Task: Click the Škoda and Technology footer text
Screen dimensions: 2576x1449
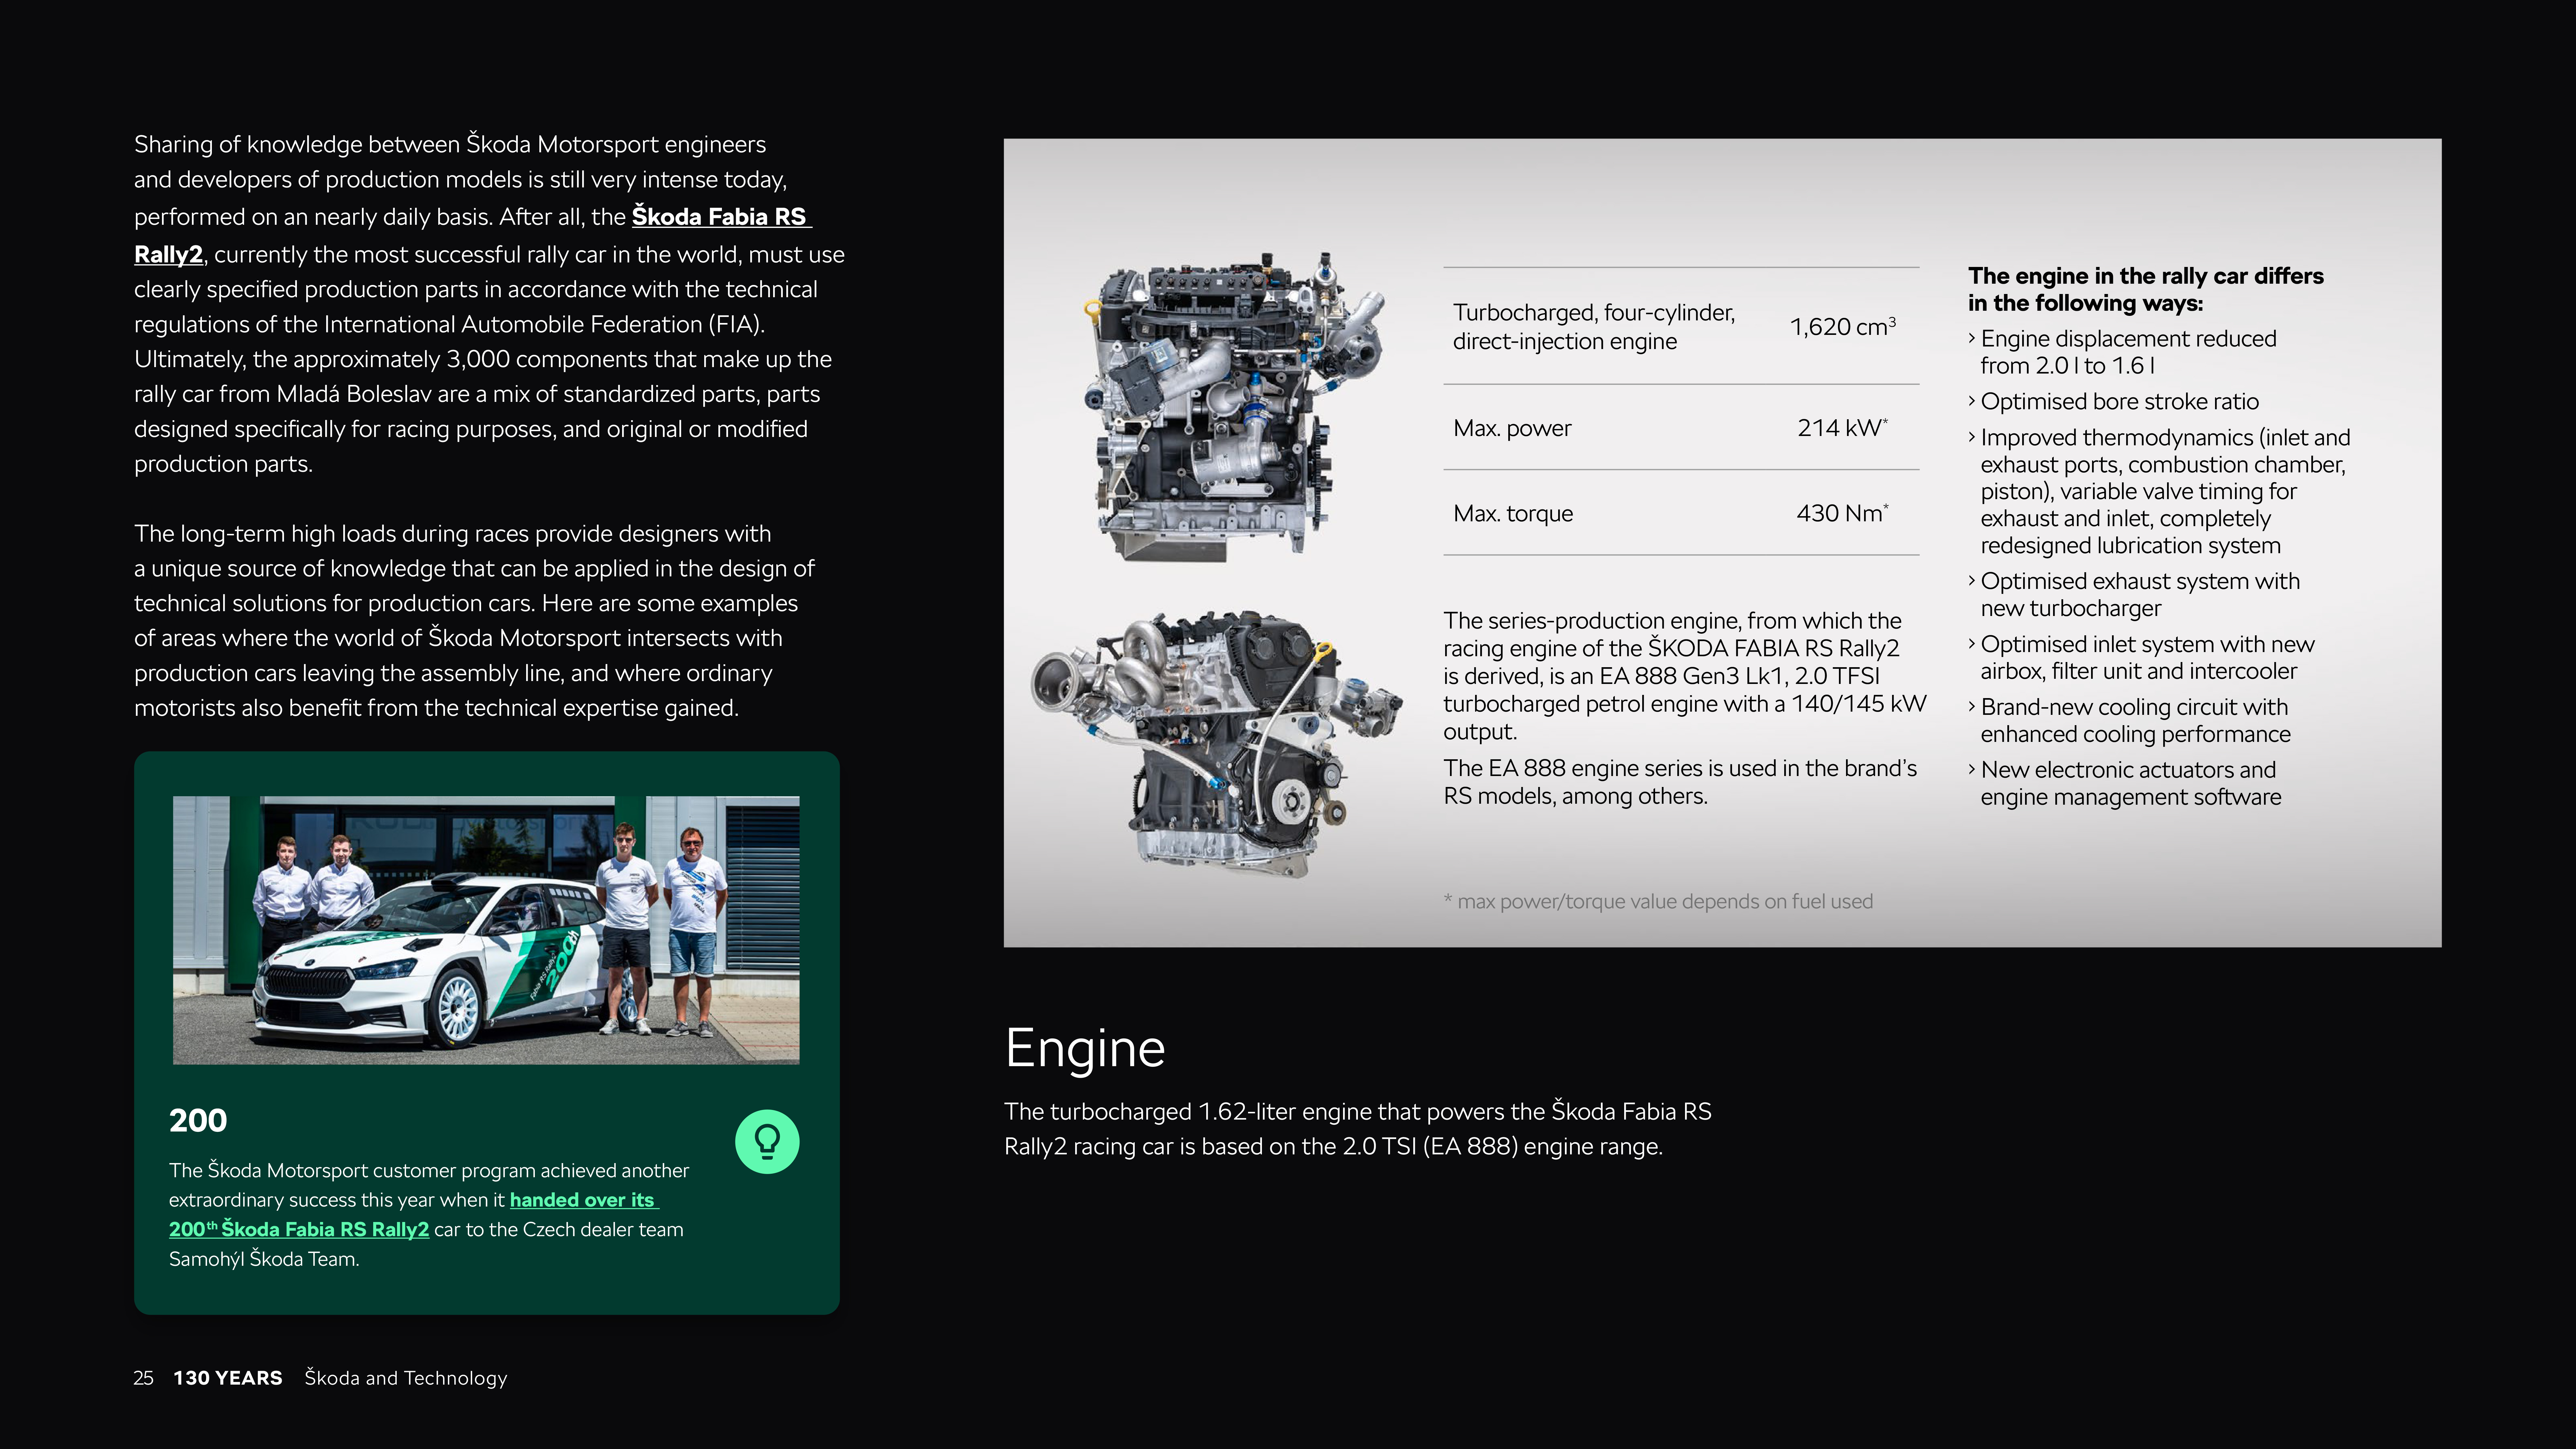Action: coord(406,1378)
